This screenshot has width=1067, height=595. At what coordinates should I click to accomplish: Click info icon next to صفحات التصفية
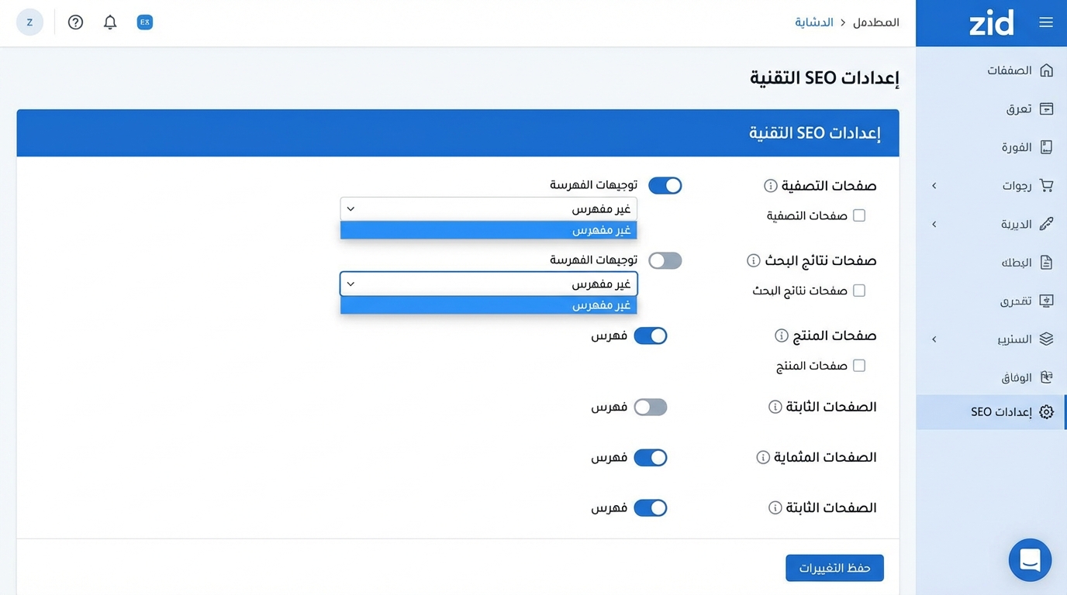point(770,186)
